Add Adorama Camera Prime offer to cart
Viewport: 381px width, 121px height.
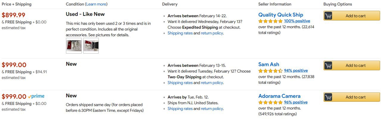tap(355, 97)
